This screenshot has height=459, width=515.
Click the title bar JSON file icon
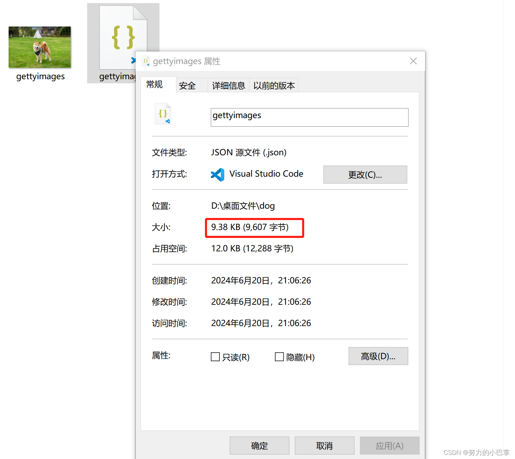tap(146, 61)
